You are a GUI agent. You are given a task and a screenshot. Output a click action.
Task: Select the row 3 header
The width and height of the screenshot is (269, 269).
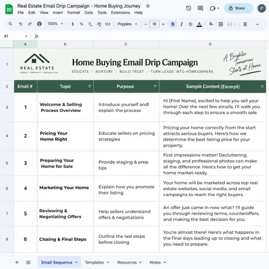(7, 107)
